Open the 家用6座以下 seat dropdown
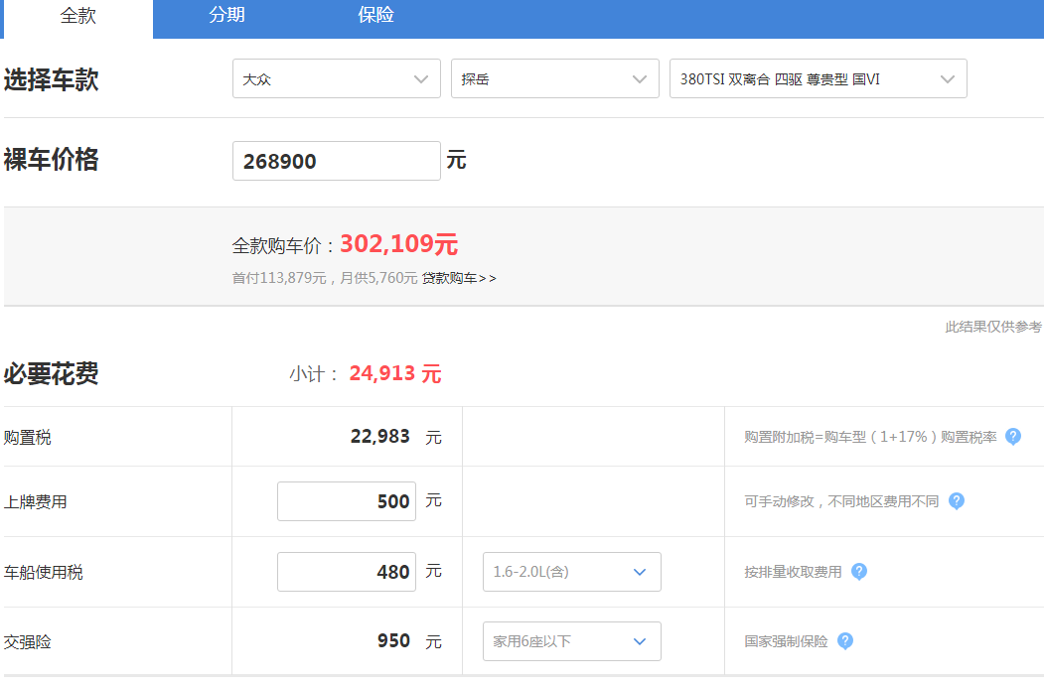This screenshot has height=685, width=1044. coord(571,641)
